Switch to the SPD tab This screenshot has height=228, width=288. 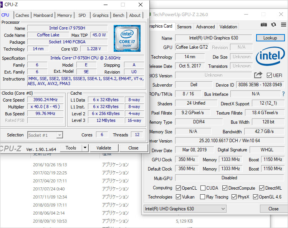point(82,15)
